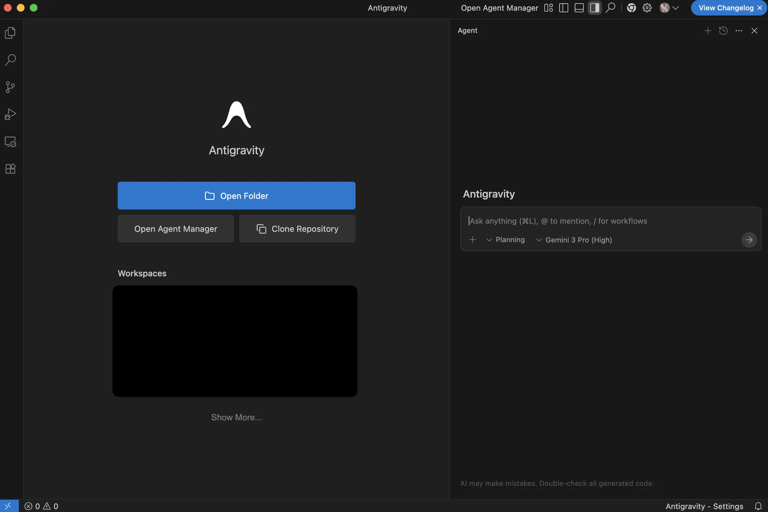The image size is (768, 512).
Task: Click the Open Folder button
Action: [x=236, y=196]
